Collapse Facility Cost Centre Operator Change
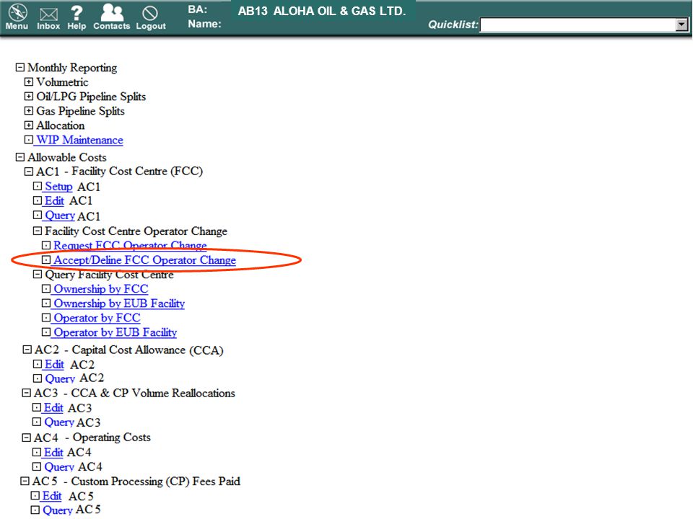The width and height of the screenshot is (693, 519). click(x=38, y=231)
